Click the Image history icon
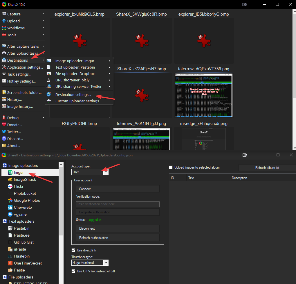This screenshot has width=296, height=284. click(4, 106)
